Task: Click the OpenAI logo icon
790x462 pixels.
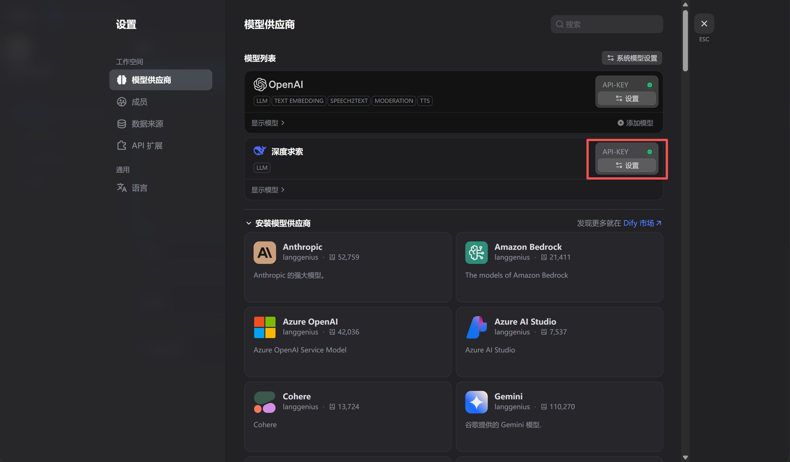Action: [260, 84]
